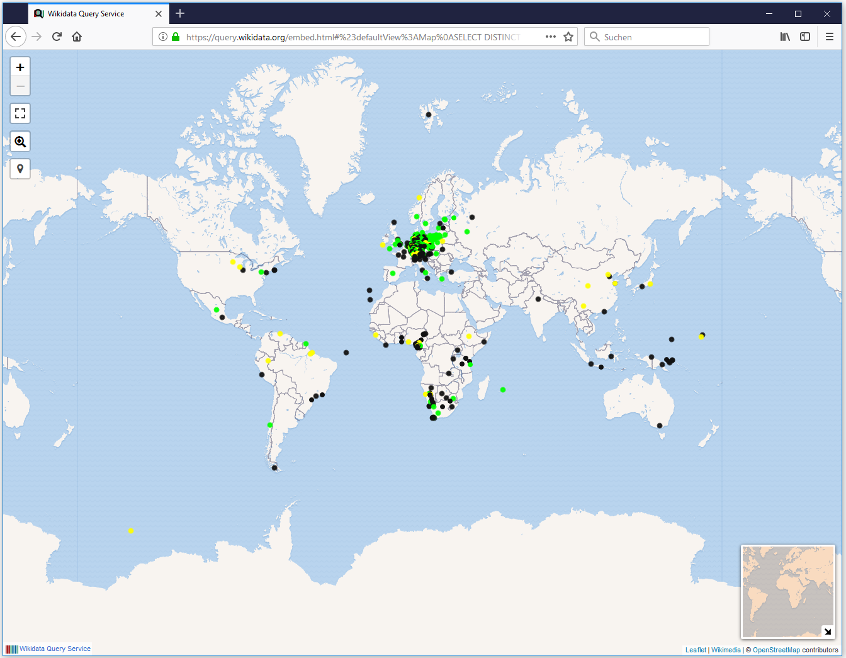This screenshot has height=658, width=846.
Task: Open the Wikidata Query Service link
Action: 55,649
